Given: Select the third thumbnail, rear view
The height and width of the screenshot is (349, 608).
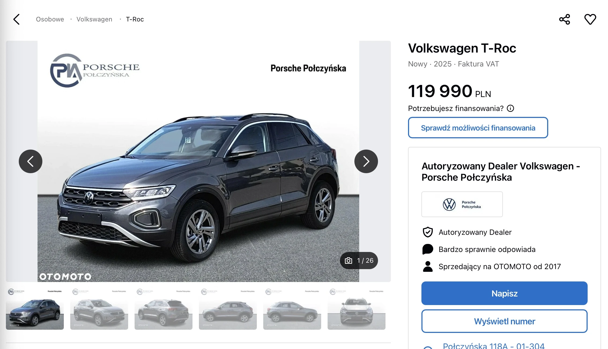Looking at the screenshot, I should tap(164, 309).
